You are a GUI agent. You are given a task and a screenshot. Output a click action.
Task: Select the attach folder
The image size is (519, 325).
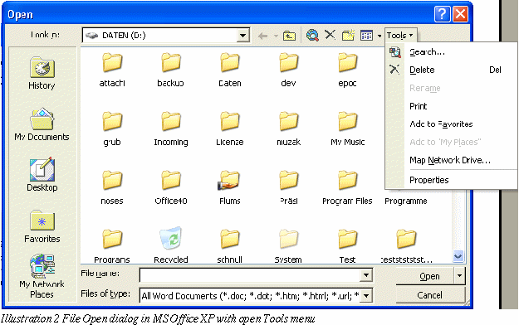click(x=112, y=70)
